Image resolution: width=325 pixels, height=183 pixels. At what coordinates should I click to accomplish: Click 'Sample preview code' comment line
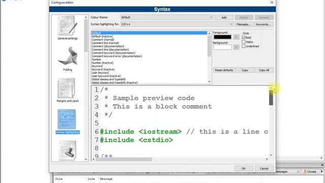pos(153,98)
